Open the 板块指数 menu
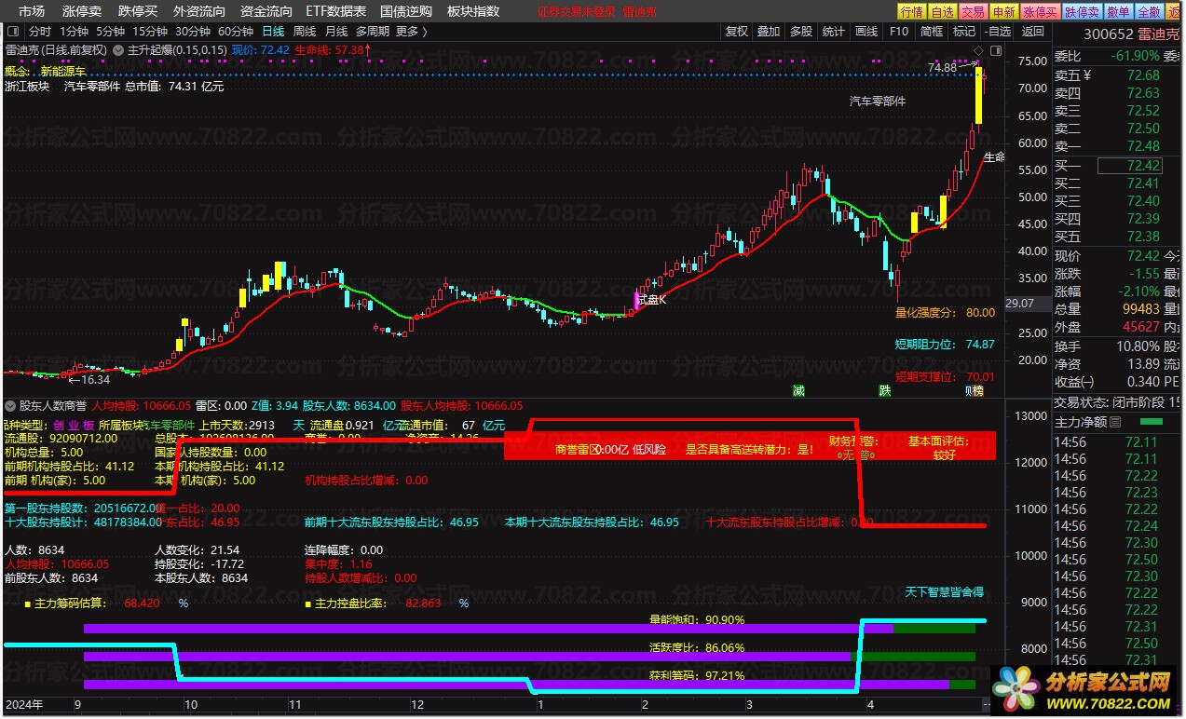The image size is (1186, 719). (473, 11)
